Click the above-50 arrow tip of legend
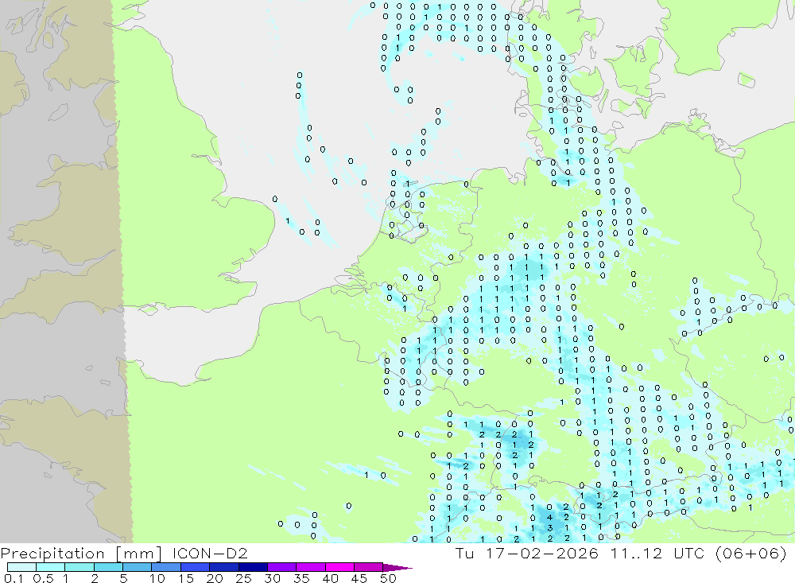This screenshot has height=583, width=795. tap(397, 567)
